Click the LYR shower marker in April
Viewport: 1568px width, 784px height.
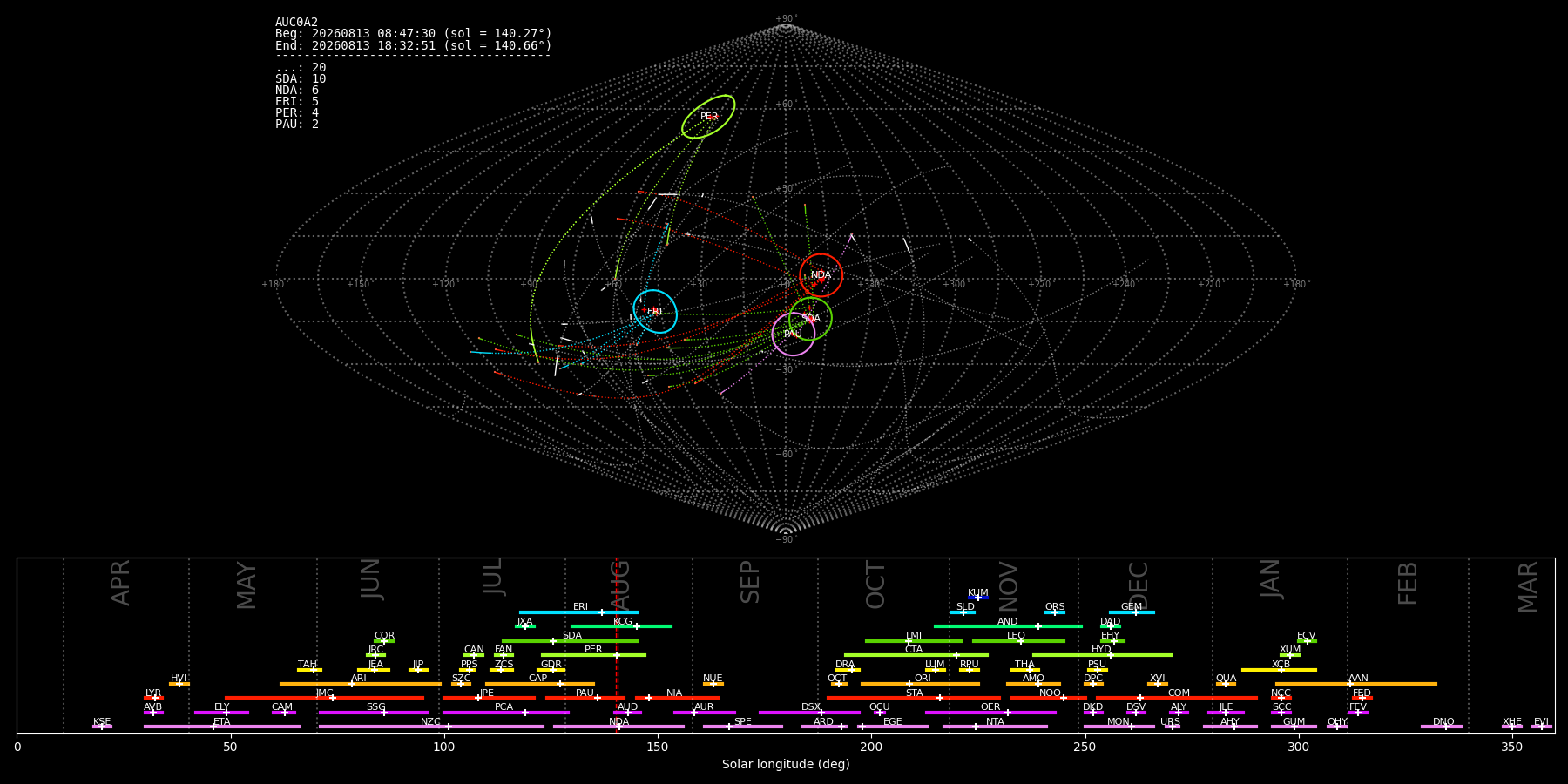[x=155, y=698]
